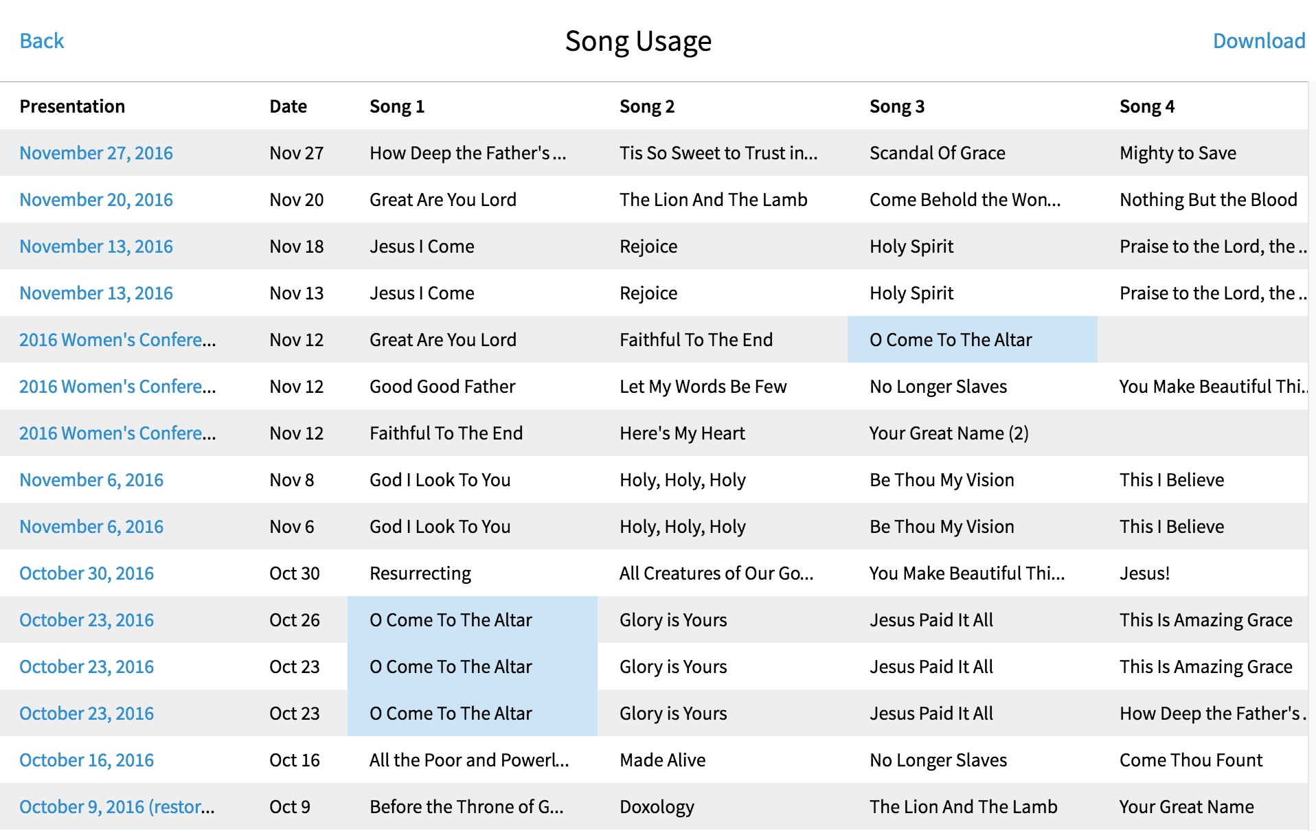
Task: Go back using the Back link
Action: point(42,41)
